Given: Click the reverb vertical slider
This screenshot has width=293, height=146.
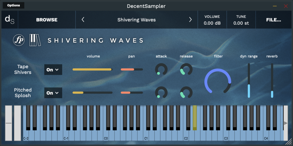Looking at the screenshot, I should click(x=272, y=80).
